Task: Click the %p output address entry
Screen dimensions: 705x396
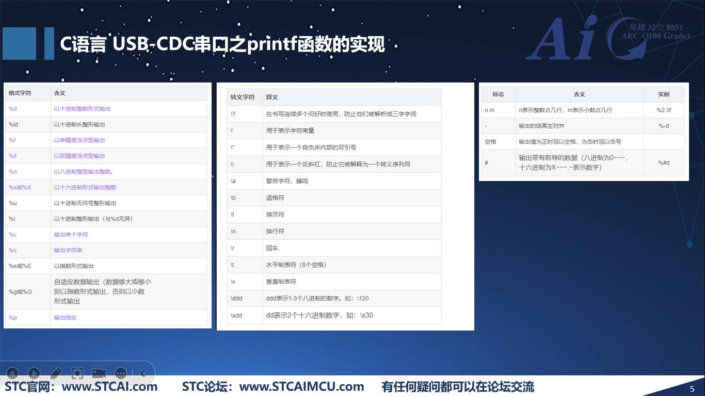Action: [x=13, y=318]
